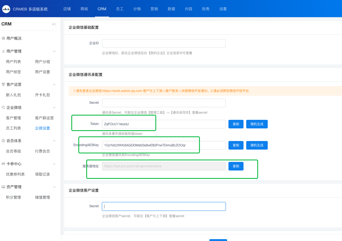Open 客户群运营 in sidebar
This screenshot has height=241, width=342.
tap(44, 118)
